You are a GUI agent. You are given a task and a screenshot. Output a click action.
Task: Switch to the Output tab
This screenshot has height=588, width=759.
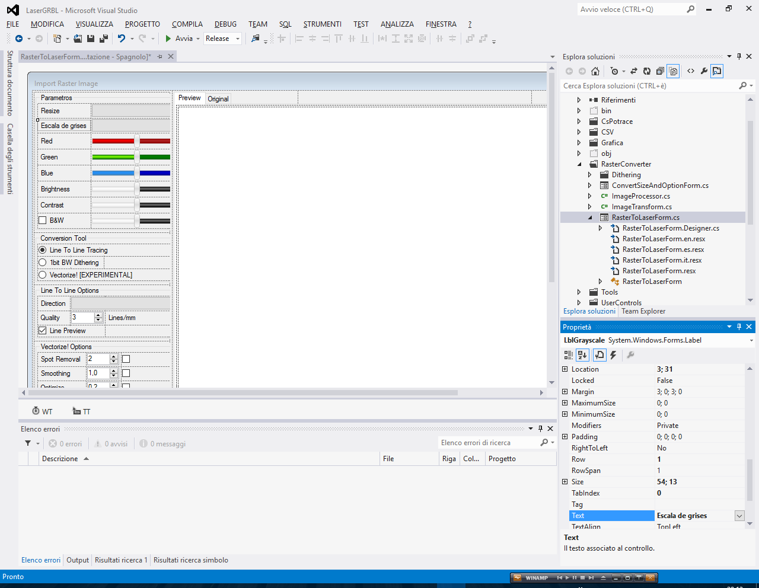point(78,560)
